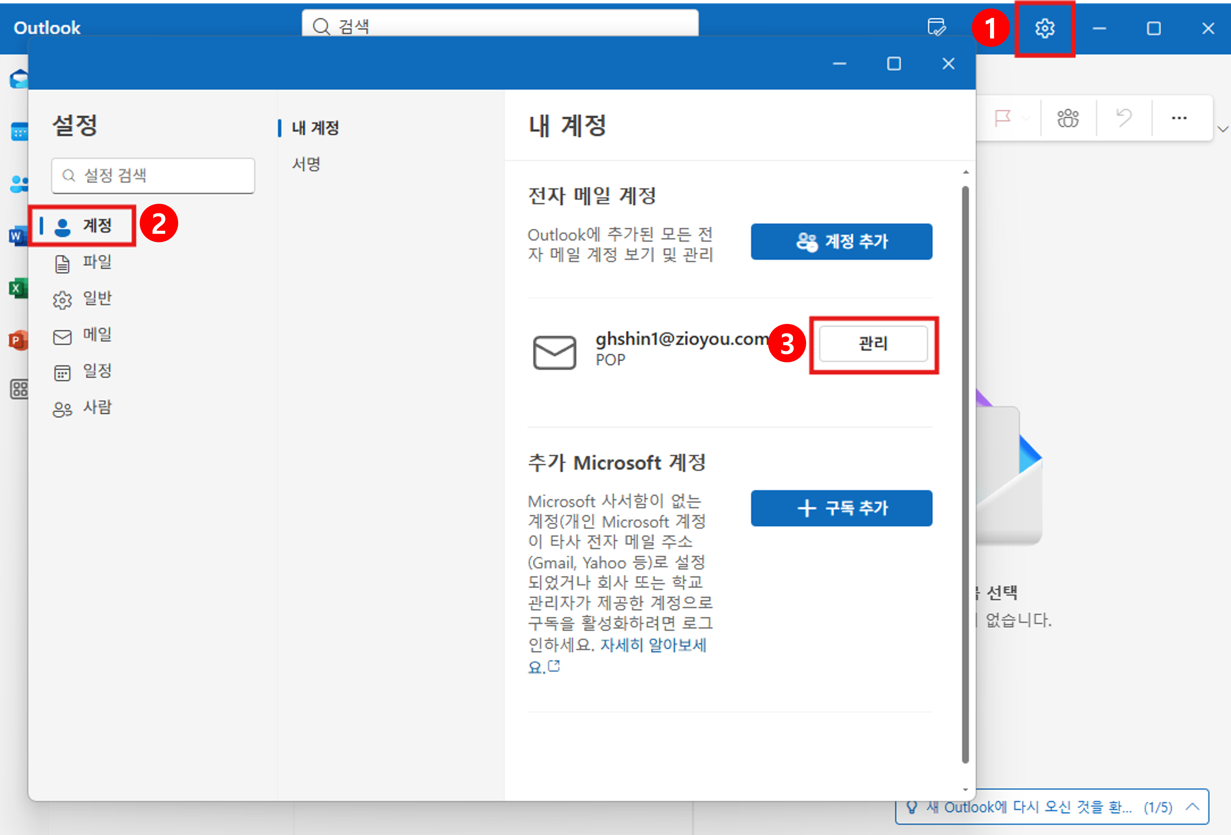Launch PowerPoint from the left rail
The height and width of the screenshot is (835, 1231).
coord(18,340)
